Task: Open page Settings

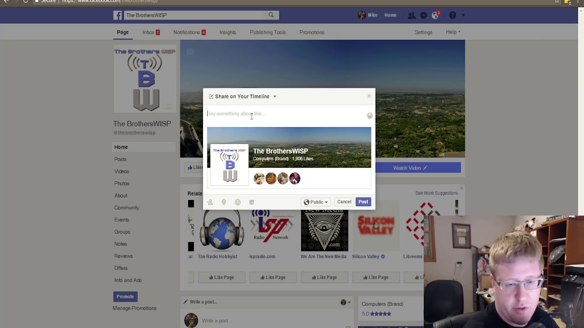Action: (423, 32)
